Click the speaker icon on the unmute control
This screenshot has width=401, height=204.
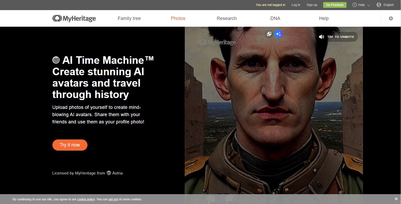click(322, 37)
